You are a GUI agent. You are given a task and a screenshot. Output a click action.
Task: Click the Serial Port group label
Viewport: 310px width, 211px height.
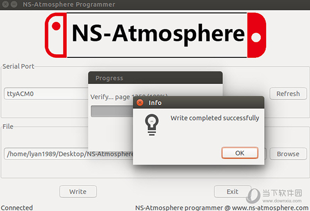19,66
